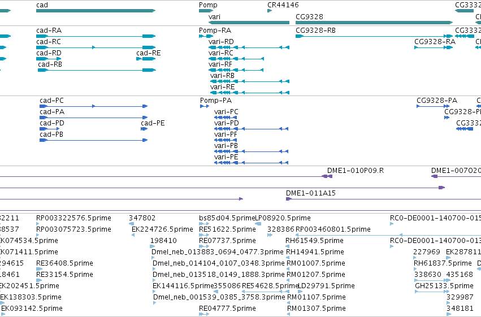The height and width of the screenshot is (317, 481).
Task: Select BAC clone DME1-010P09.R
Action: [x=166, y=176]
